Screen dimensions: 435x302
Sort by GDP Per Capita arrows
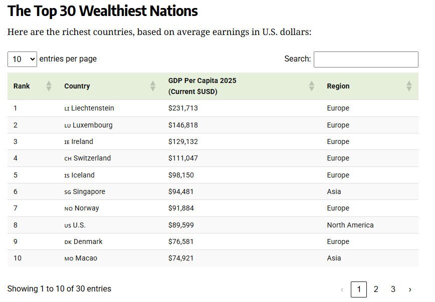click(x=312, y=86)
